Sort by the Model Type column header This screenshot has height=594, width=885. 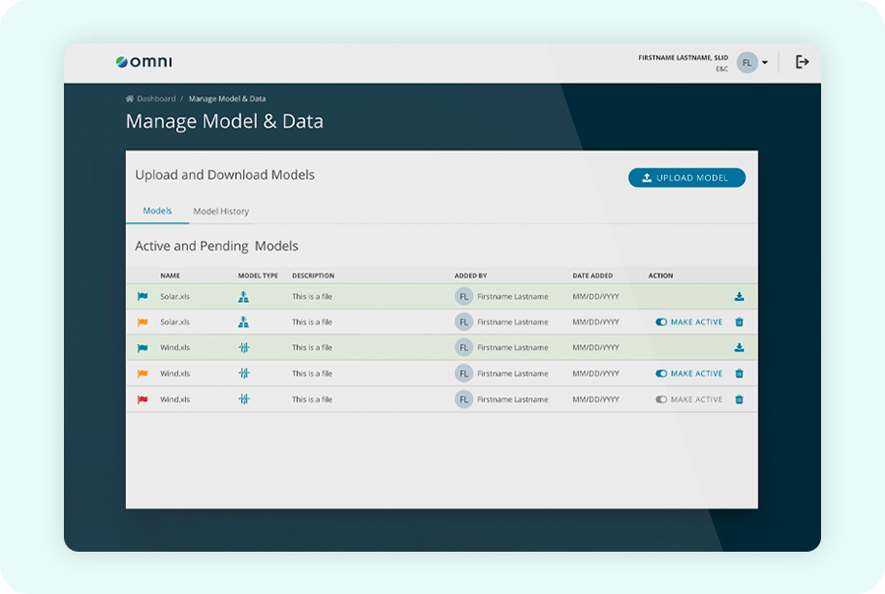pyautogui.click(x=258, y=275)
